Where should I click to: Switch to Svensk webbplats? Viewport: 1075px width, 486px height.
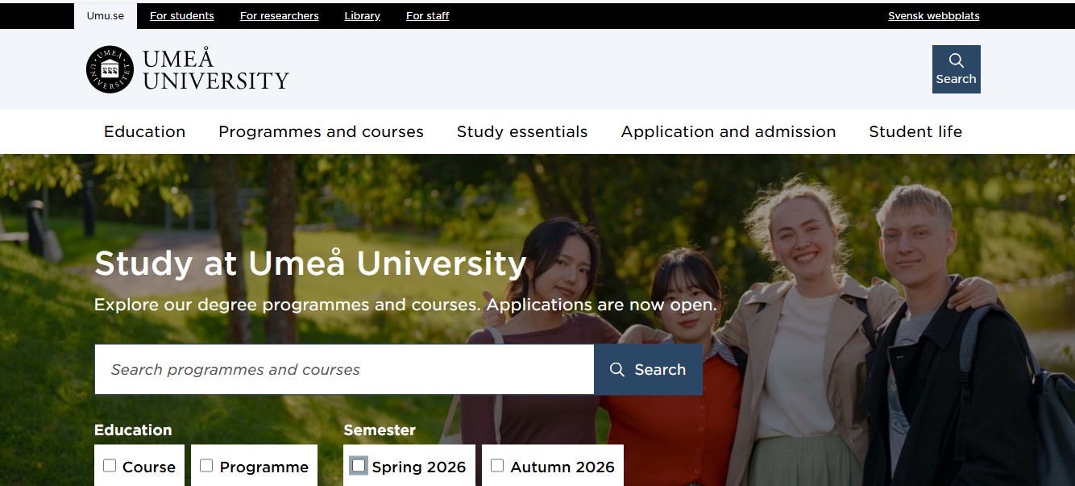tap(933, 15)
